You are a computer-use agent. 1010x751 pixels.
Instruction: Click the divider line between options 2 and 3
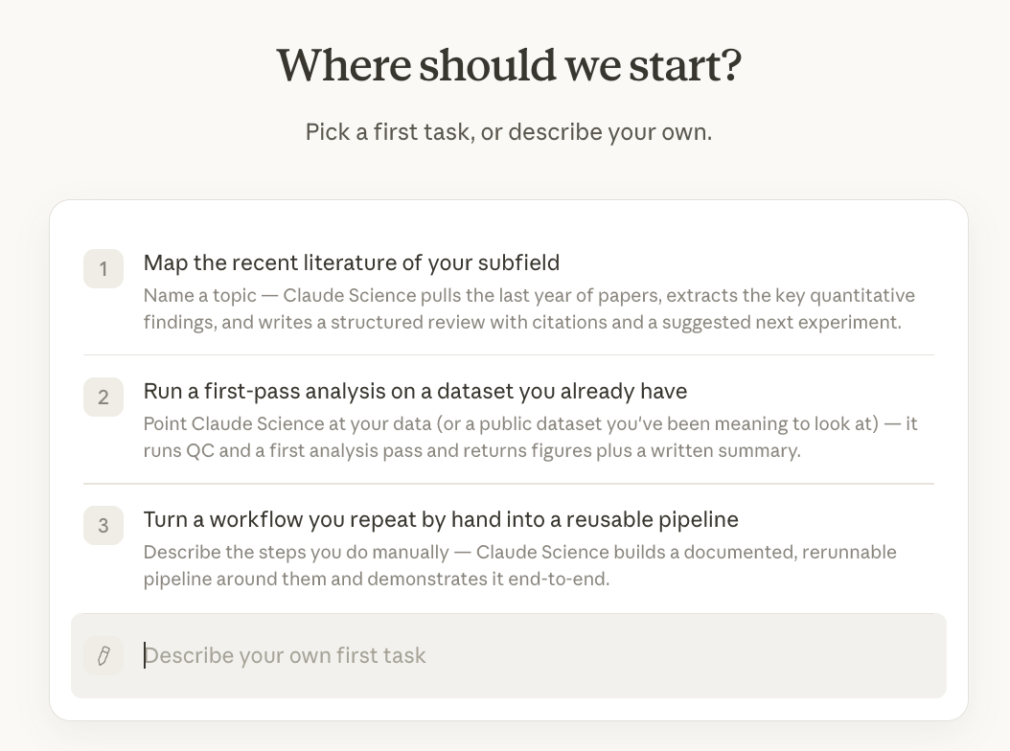509,483
